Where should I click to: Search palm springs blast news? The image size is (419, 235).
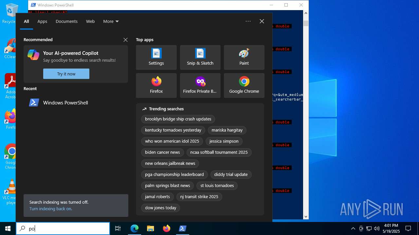tap(168, 186)
